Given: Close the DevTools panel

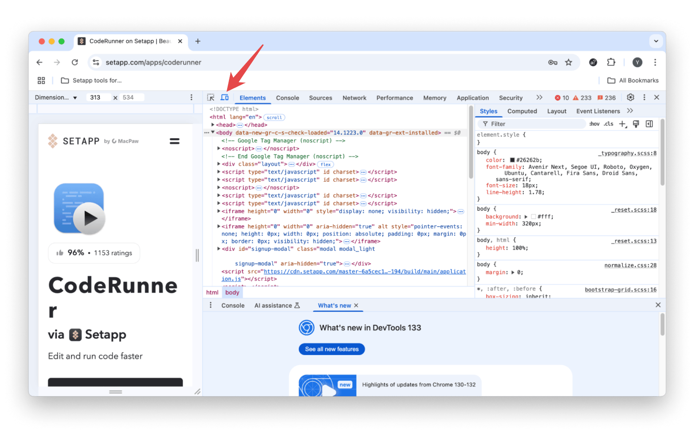Looking at the screenshot, I should (x=657, y=98).
